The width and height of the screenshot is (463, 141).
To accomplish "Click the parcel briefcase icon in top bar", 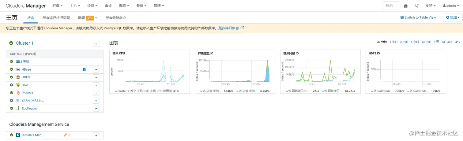I will coord(406,6).
